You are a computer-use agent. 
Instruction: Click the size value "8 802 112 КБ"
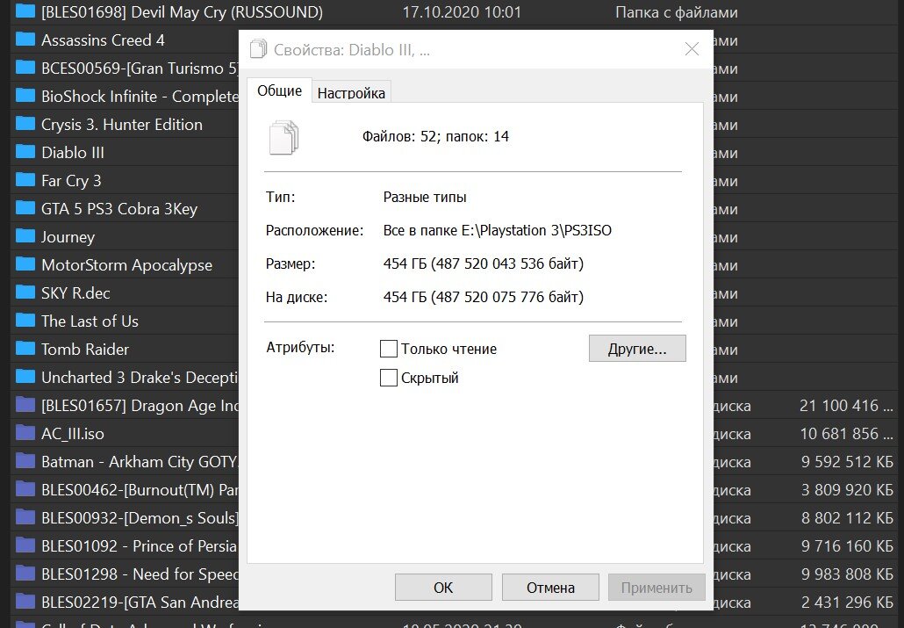(x=847, y=517)
